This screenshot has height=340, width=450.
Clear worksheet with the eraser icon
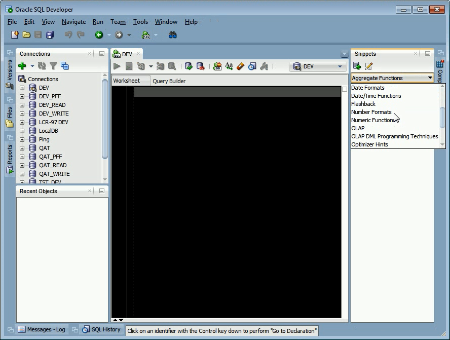(241, 66)
